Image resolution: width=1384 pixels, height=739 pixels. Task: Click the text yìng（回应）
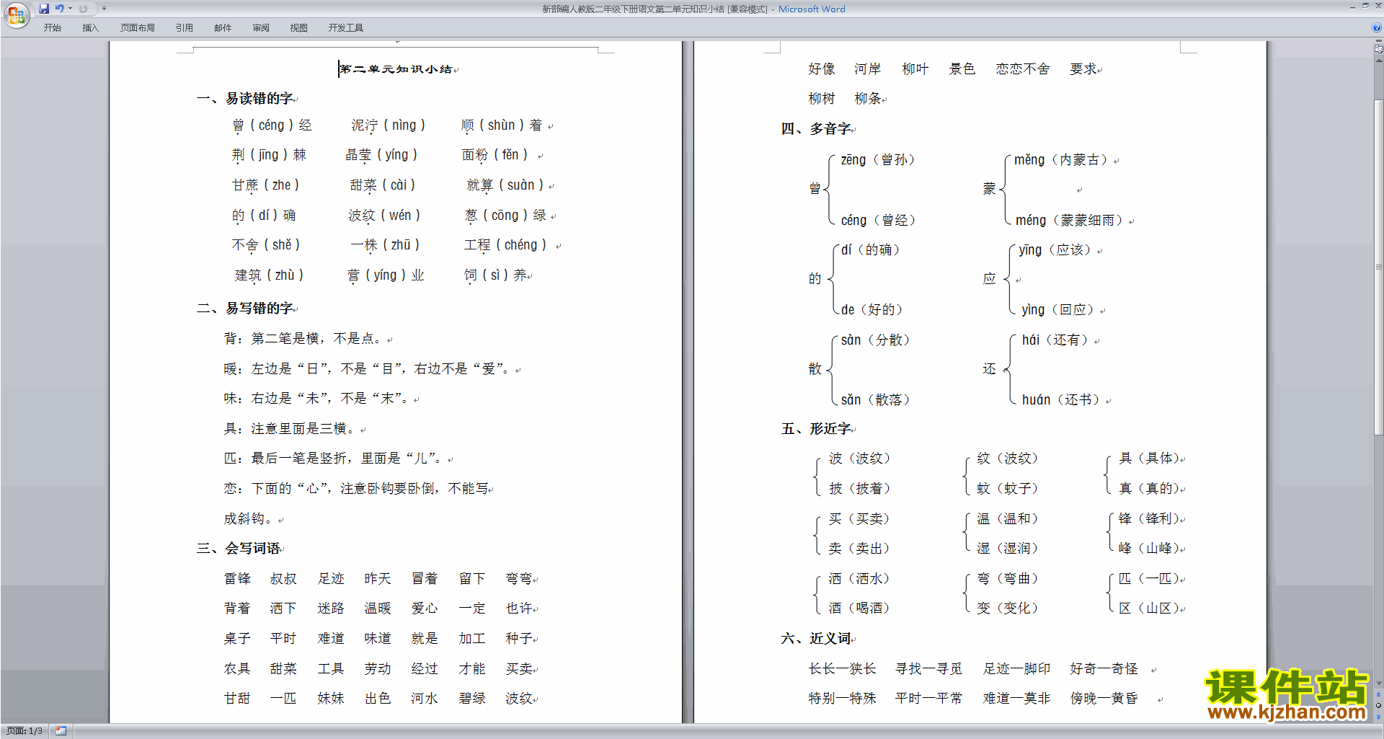point(1057,310)
